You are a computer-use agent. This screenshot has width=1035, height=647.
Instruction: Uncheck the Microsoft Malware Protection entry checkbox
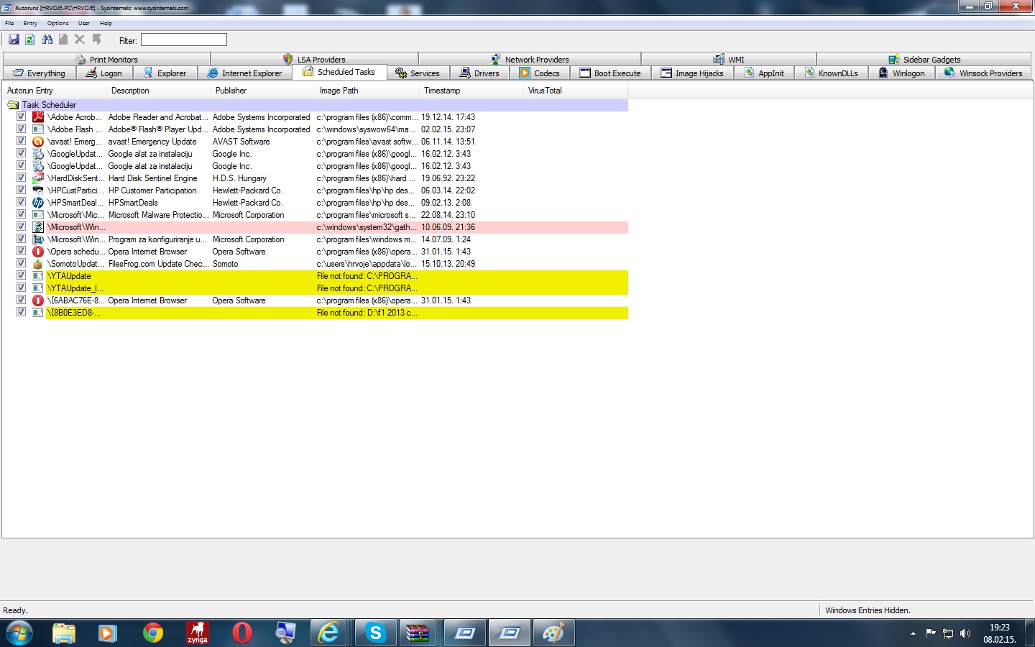click(21, 214)
